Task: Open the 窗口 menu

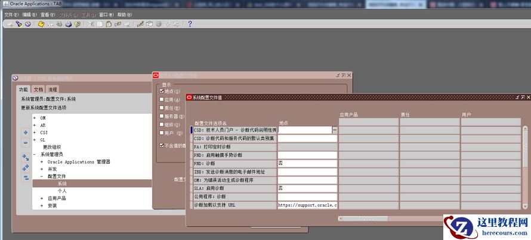Action: 106,15
